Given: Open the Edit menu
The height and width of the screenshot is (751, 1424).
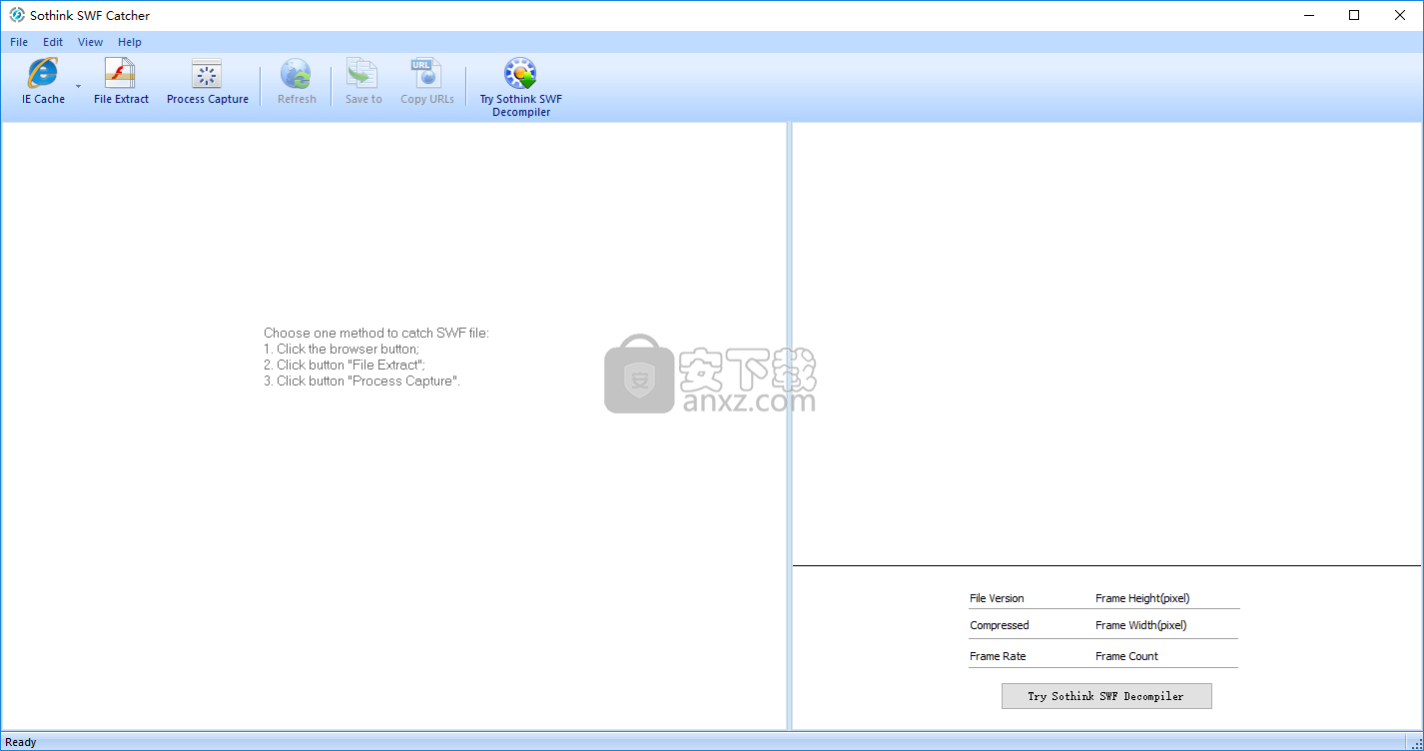Looking at the screenshot, I should tap(53, 42).
